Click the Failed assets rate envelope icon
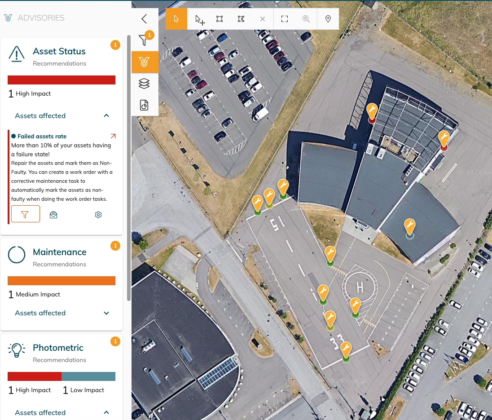 (53, 215)
